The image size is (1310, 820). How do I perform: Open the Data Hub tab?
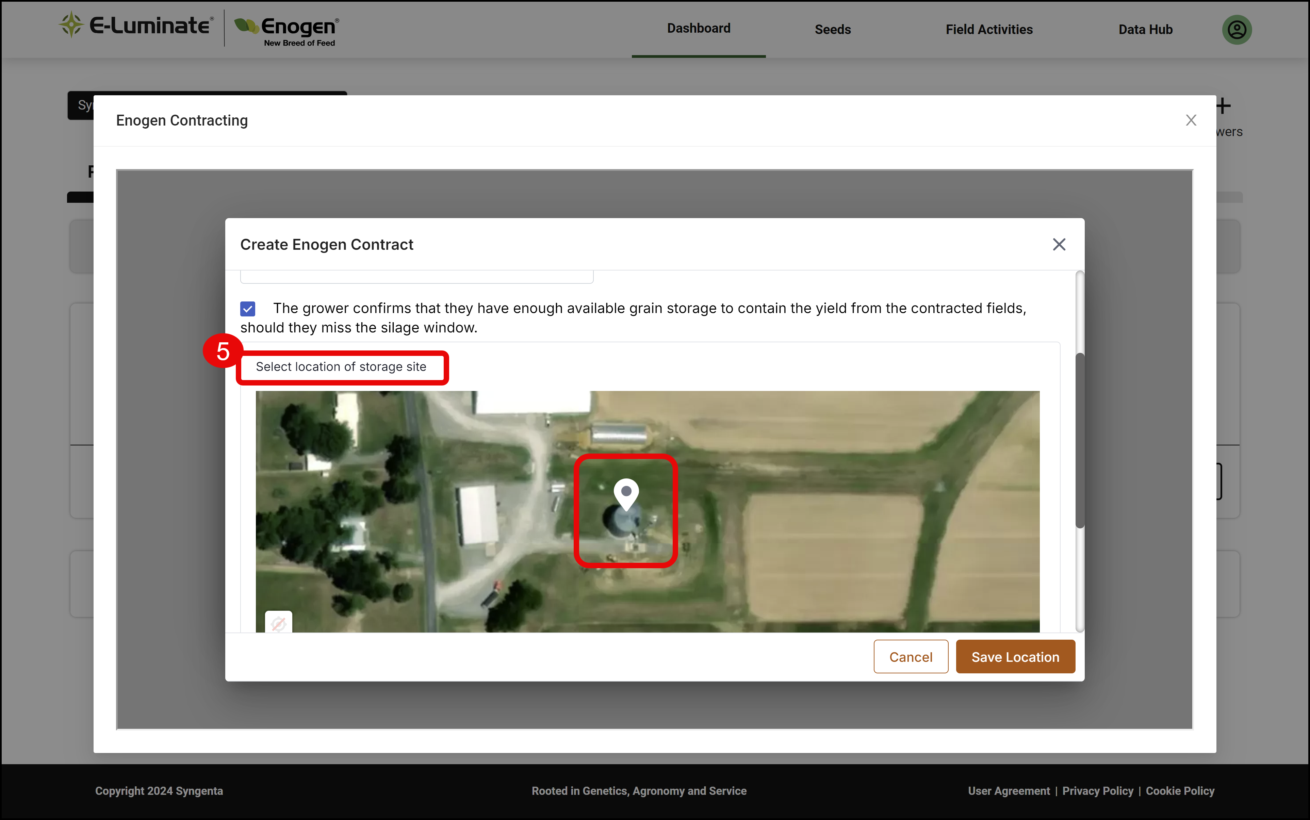click(x=1145, y=29)
